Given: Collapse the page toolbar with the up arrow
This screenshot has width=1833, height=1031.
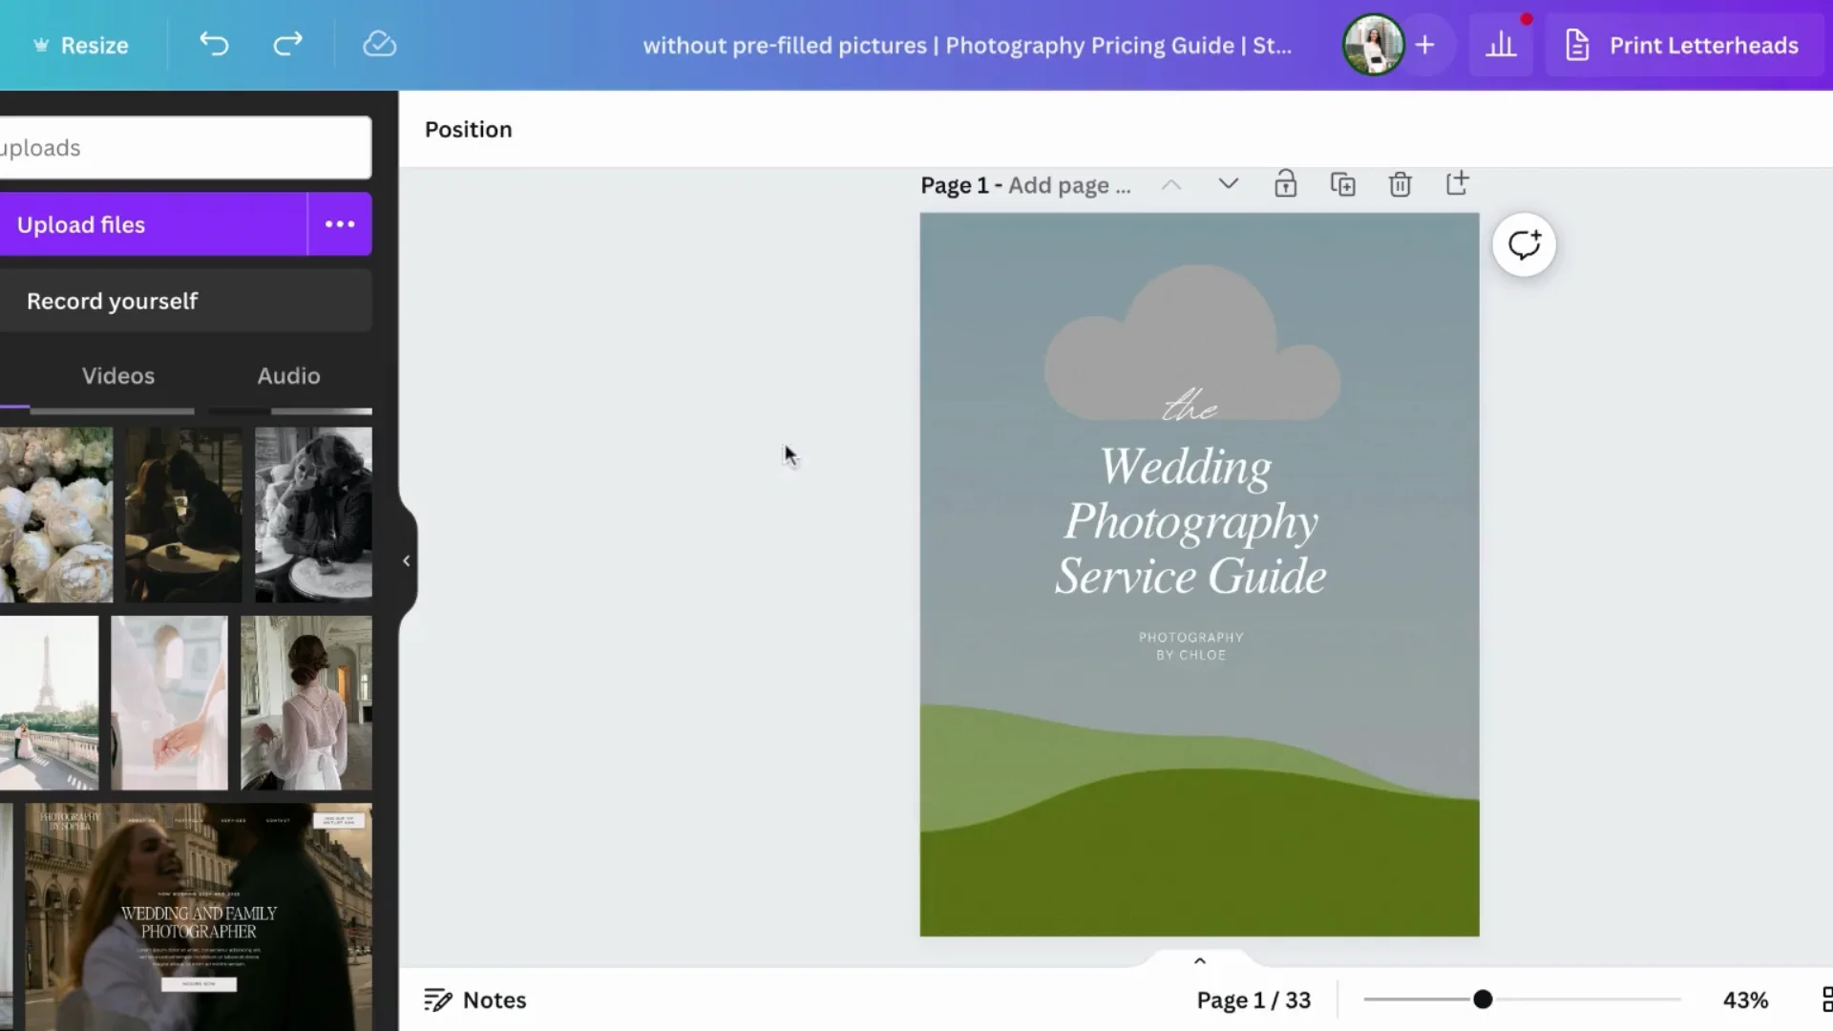Looking at the screenshot, I should [x=1199, y=961].
